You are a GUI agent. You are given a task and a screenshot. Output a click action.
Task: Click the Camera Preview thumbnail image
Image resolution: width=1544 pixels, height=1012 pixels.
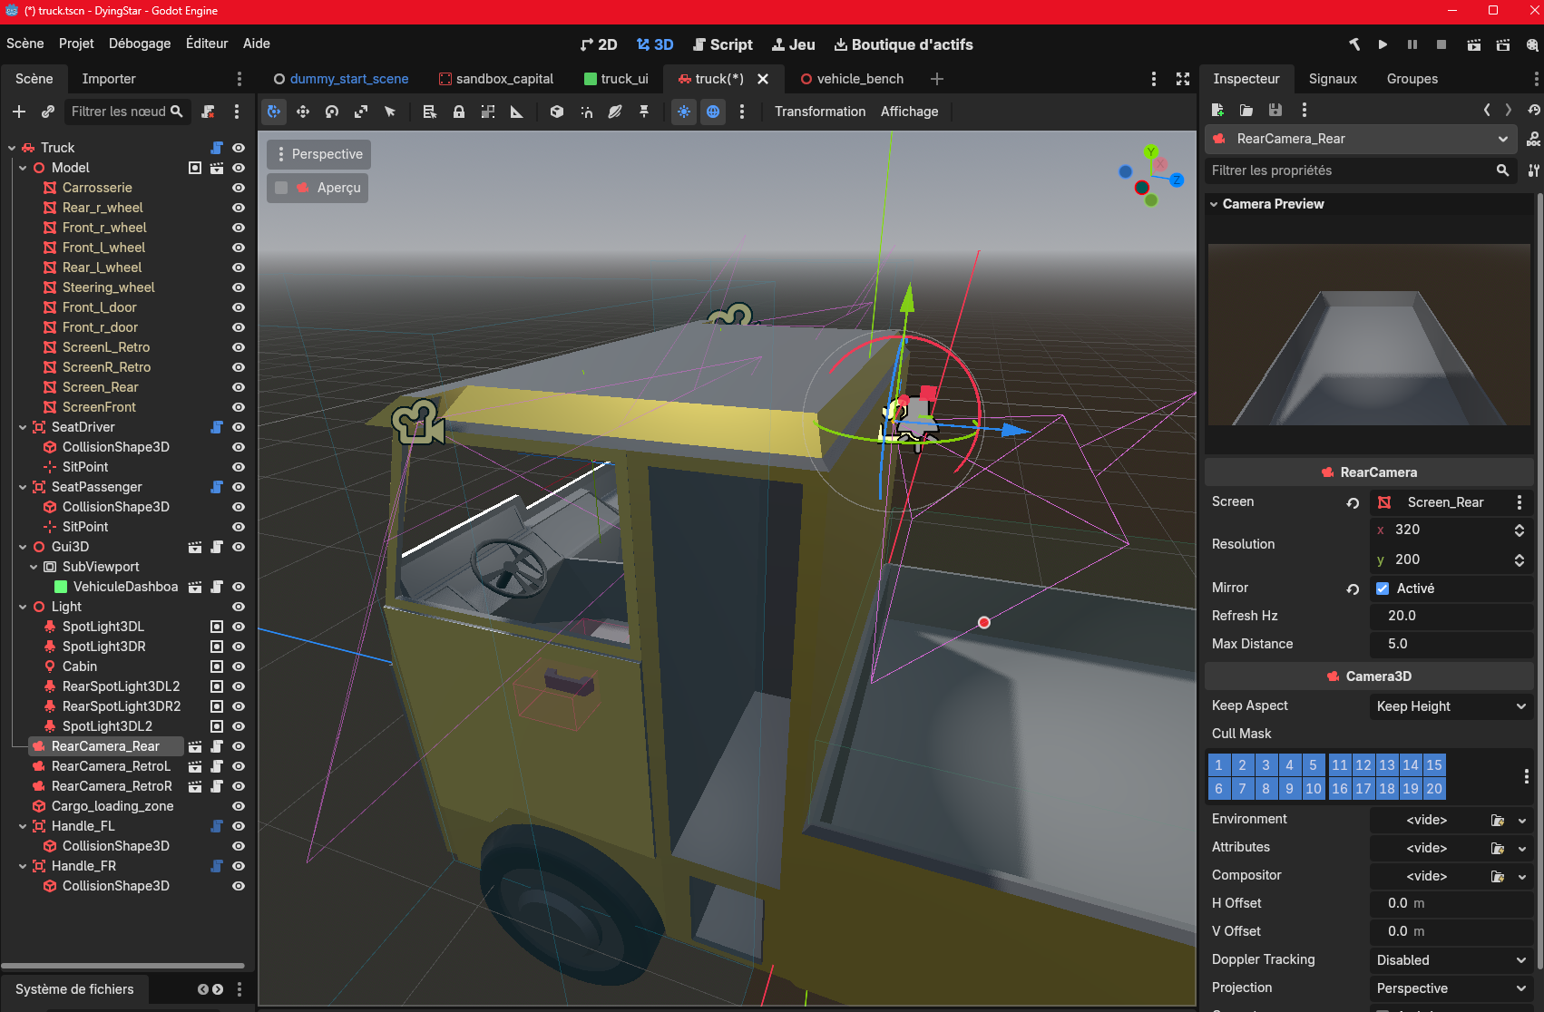click(x=1369, y=335)
